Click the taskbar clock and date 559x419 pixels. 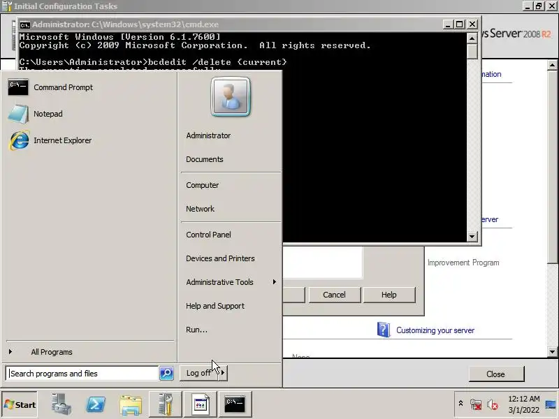523,404
